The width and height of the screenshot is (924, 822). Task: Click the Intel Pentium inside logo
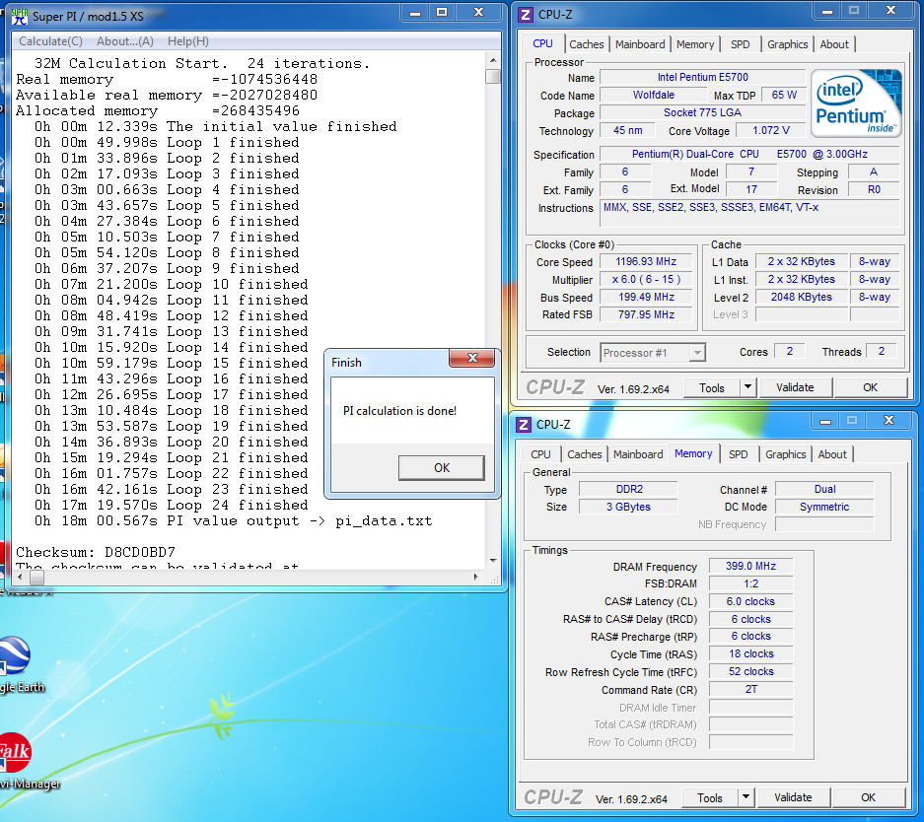857,103
